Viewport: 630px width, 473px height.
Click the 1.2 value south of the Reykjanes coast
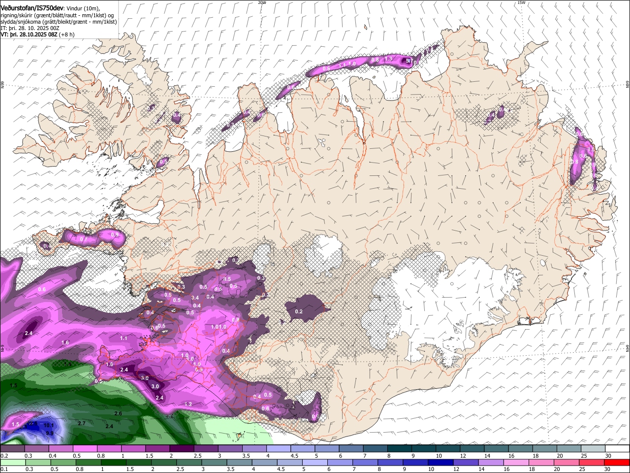coord(188,404)
